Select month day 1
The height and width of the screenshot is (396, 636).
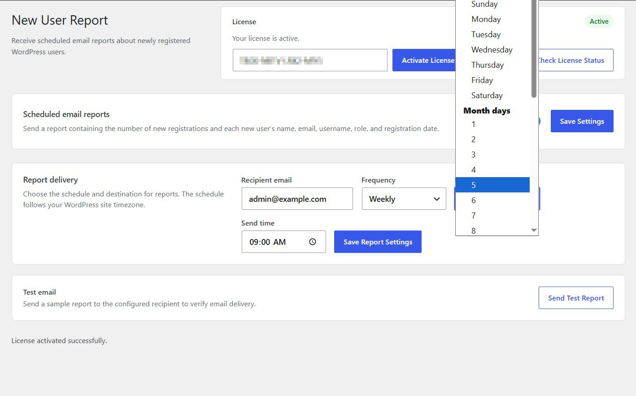tap(492, 124)
